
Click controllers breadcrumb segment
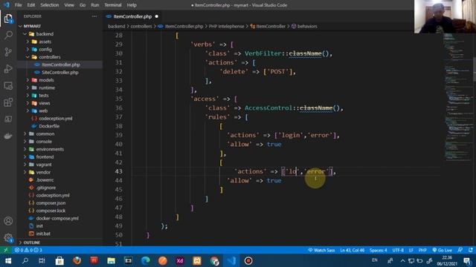141,27
